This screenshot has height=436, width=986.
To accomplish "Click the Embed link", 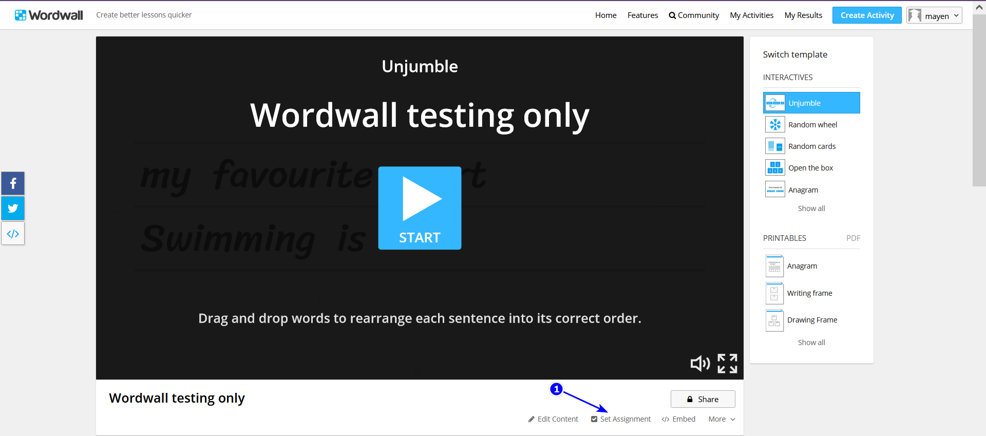I will (678, 419).
